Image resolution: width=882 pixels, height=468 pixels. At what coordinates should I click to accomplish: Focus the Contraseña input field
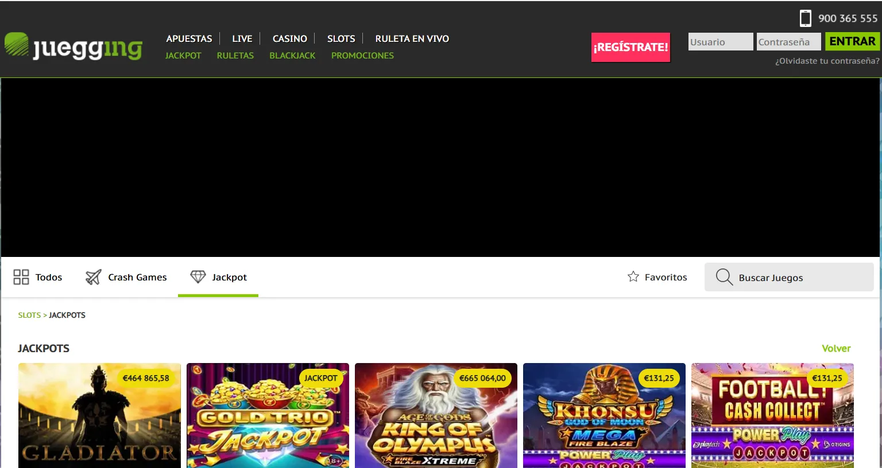(x=789, y=41)
